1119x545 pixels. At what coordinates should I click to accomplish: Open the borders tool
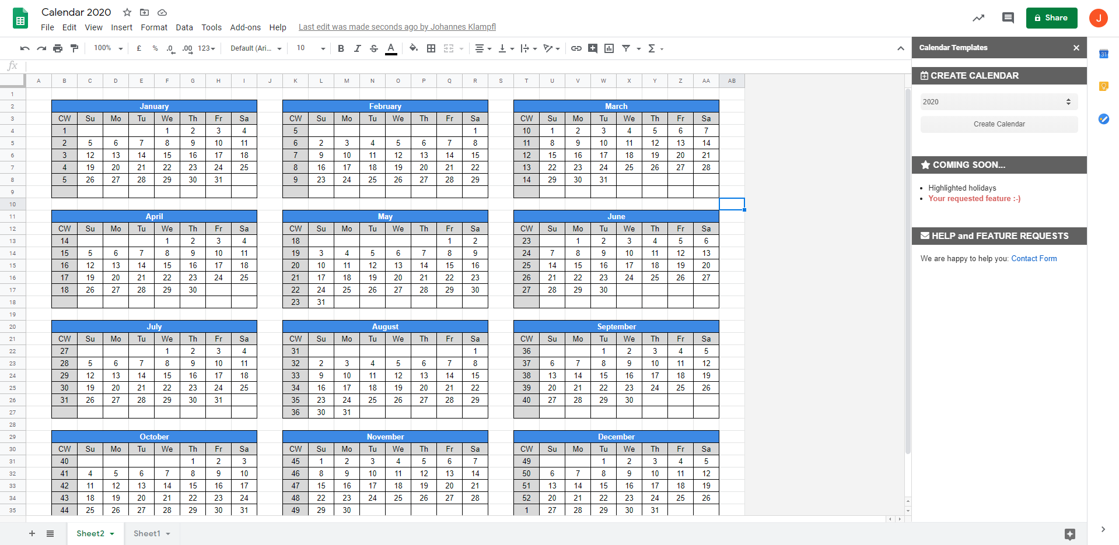(x=431, y=48)
